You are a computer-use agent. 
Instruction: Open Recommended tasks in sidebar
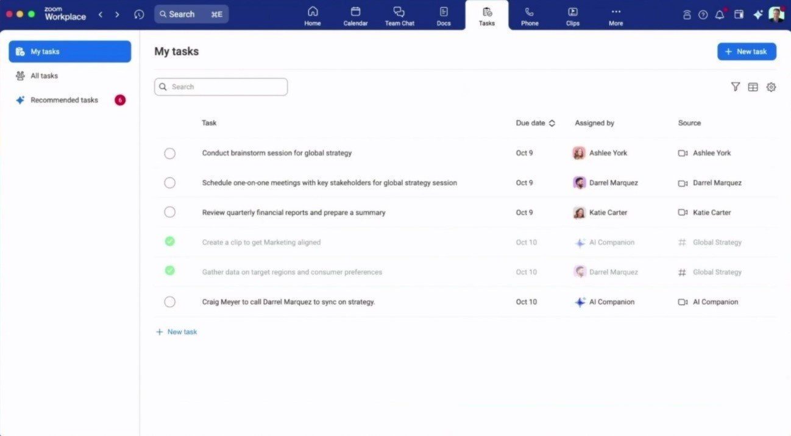[69, 100]
